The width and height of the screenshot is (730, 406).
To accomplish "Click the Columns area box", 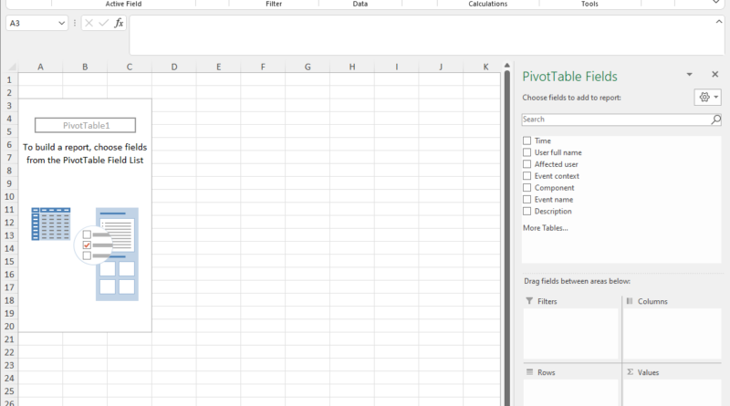I will click(673, 333).
